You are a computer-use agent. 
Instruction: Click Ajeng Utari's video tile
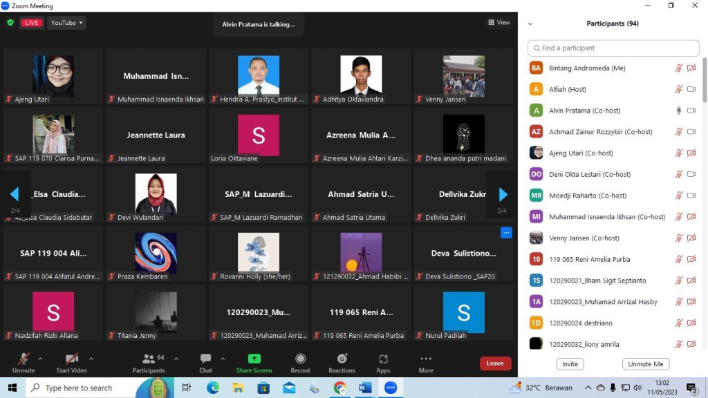53,76
